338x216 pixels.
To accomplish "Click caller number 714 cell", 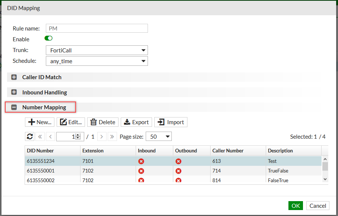I will point(238,171).
